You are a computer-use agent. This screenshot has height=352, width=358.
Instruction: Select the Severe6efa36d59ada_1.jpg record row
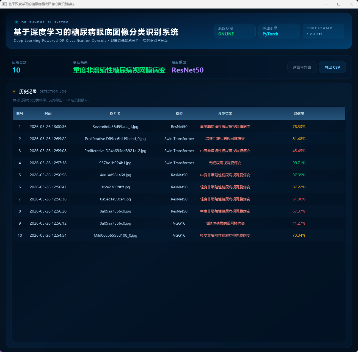click(x=115, y=127)
